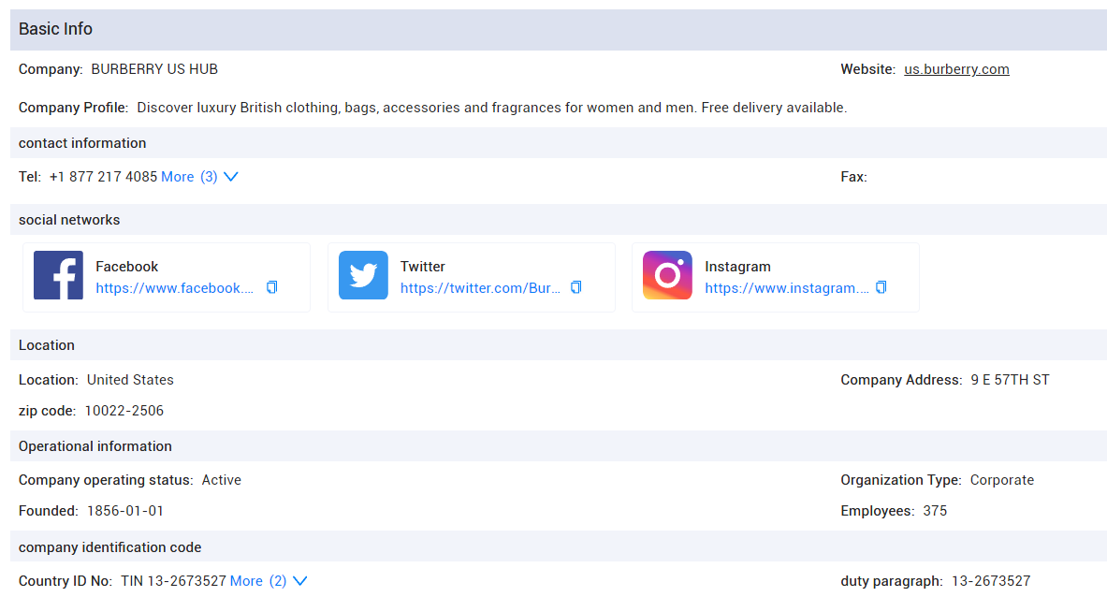Click the Twitter bird logo icon
Image resolution: width=1107 pixels, height=597 pixels.
click(363, 275)
